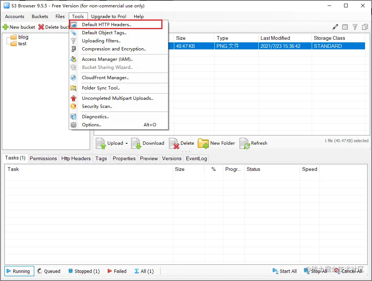Sort files by Last Modified column
Image resolution: width=372 pixels, height=281 pixels.
click(x=285, y=38)
